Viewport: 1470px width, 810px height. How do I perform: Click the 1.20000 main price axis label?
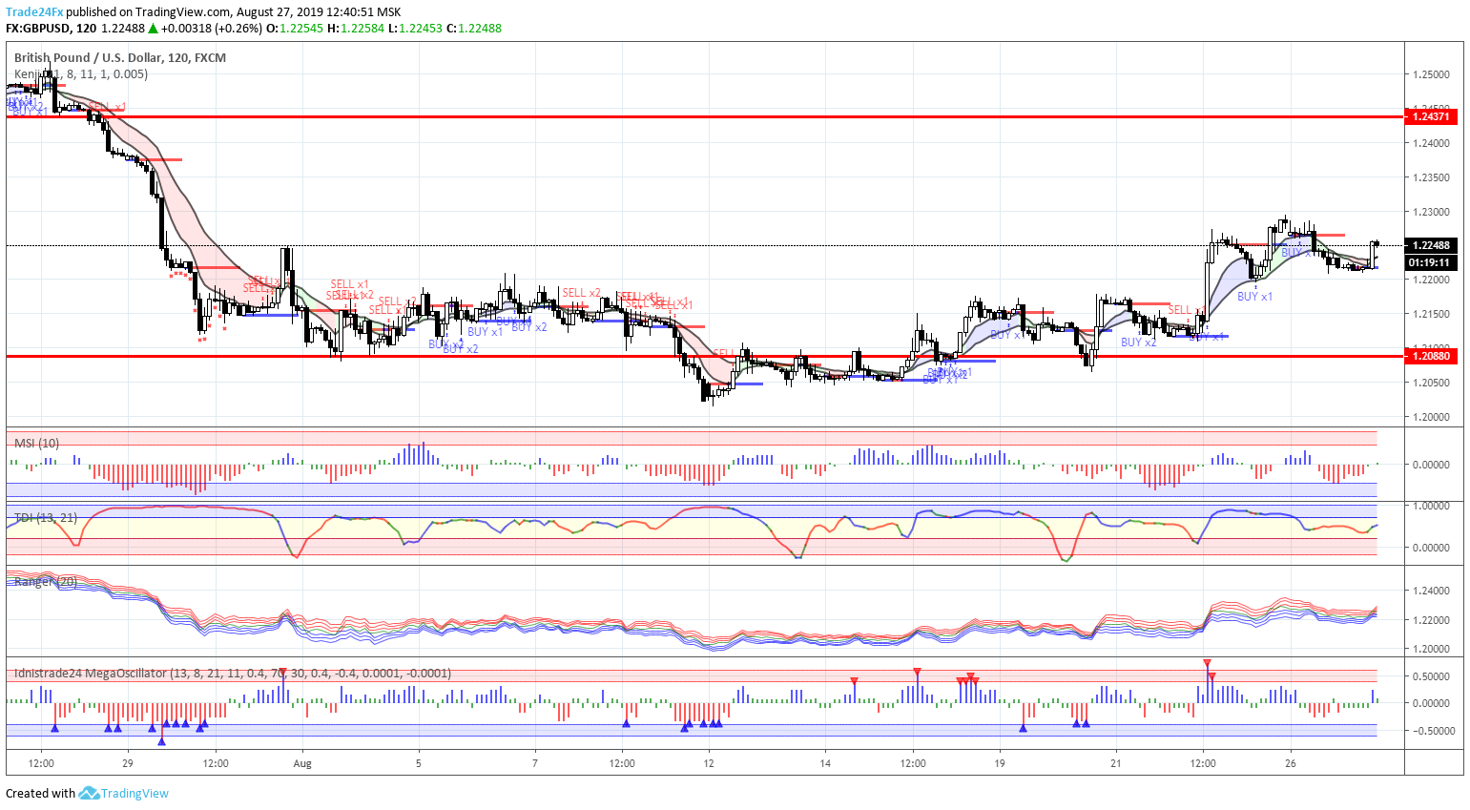[1431, 417]
